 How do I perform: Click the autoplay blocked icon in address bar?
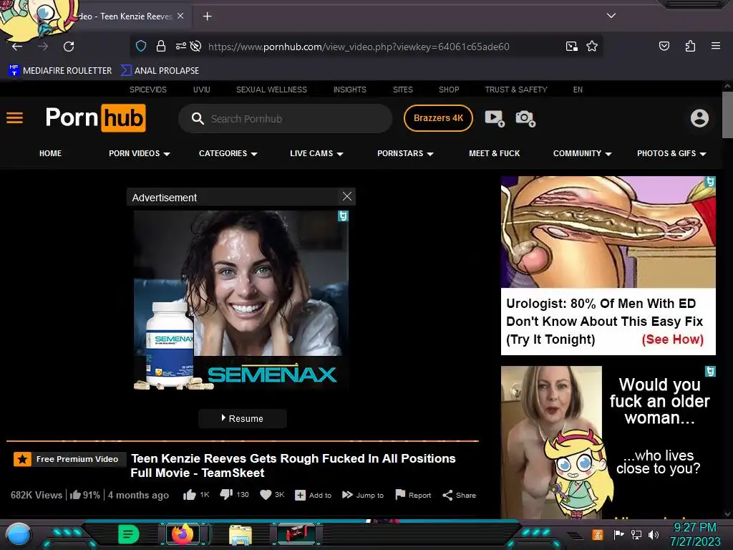(x=196, y=46)
